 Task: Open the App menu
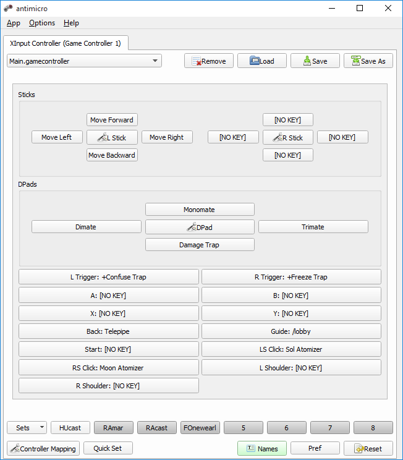pyautogui.click(x=14, y=23)
